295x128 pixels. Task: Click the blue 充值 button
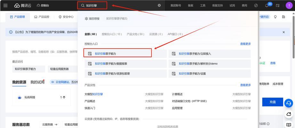coord(273,102)
